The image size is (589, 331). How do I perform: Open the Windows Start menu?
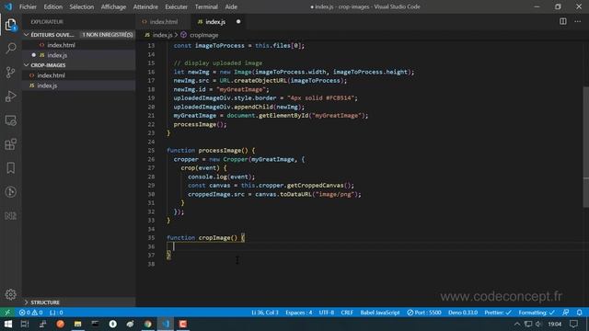tap(8, 324)
